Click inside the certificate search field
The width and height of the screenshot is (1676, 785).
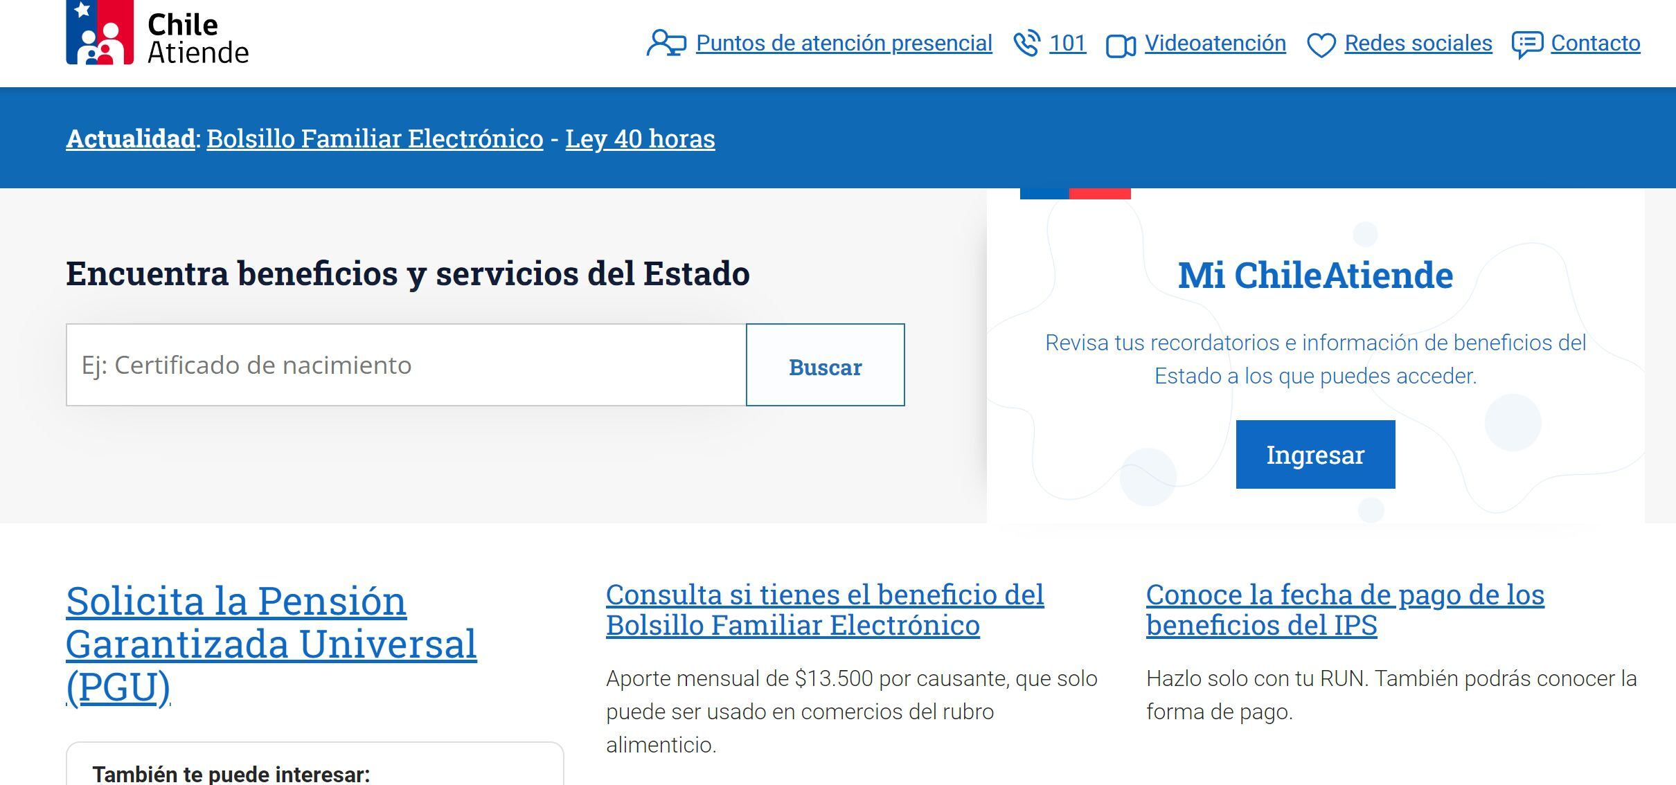405,365
